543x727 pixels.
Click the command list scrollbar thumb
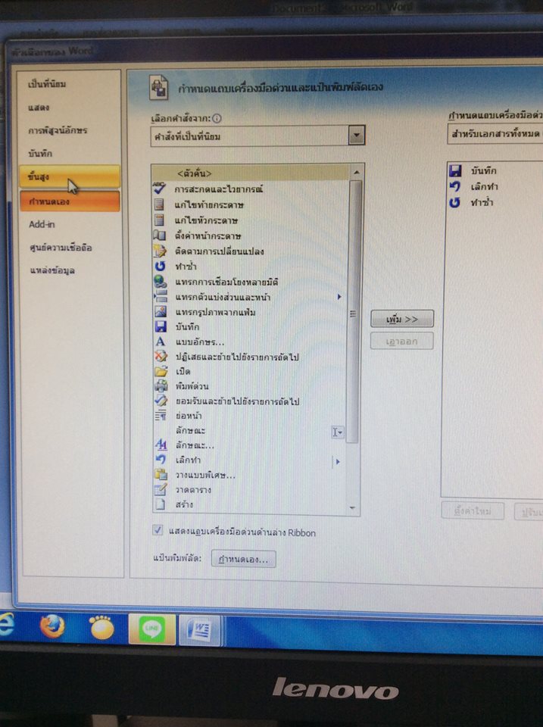354,312
